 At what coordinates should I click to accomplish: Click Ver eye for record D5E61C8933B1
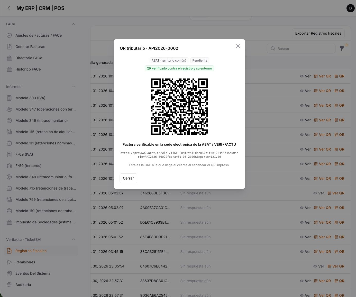point(305,222)
